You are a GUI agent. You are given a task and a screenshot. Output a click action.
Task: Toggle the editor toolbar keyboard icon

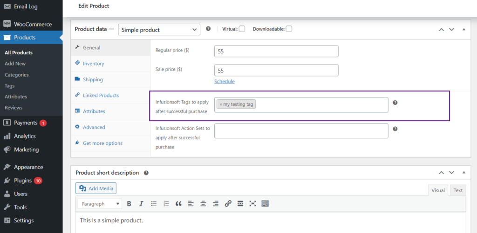pyautogui.click(x=265, y=204)
